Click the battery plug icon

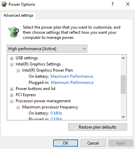(x=14, y=32)
